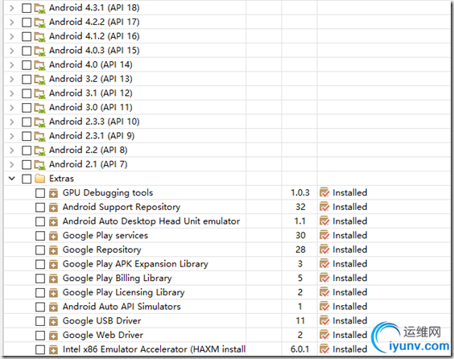Click the Google USB Driver package icon
The height and width of the screenshot is (359, 454).
click(53, 321)
